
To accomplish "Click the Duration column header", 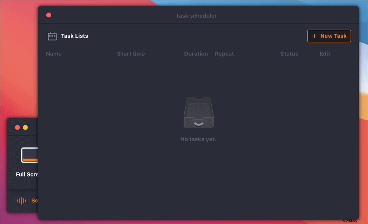I will pos(196,54).
